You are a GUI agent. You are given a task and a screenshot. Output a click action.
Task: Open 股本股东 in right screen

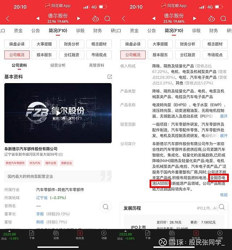point(160,55)
